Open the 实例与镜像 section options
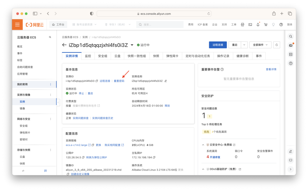308x191 pixels. pyautogui.click(x=51, y=95)
